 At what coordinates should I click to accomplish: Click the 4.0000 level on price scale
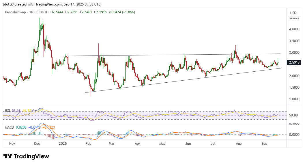pos(294,29)
